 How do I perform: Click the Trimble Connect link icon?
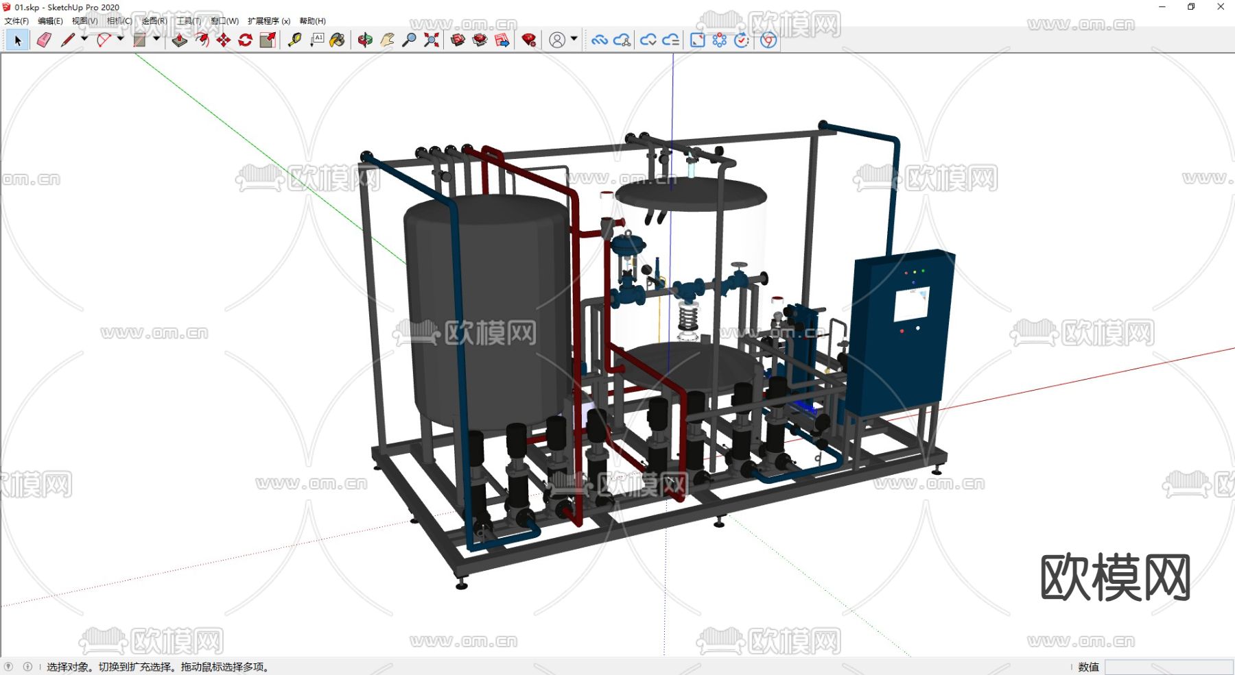(600, 40)
